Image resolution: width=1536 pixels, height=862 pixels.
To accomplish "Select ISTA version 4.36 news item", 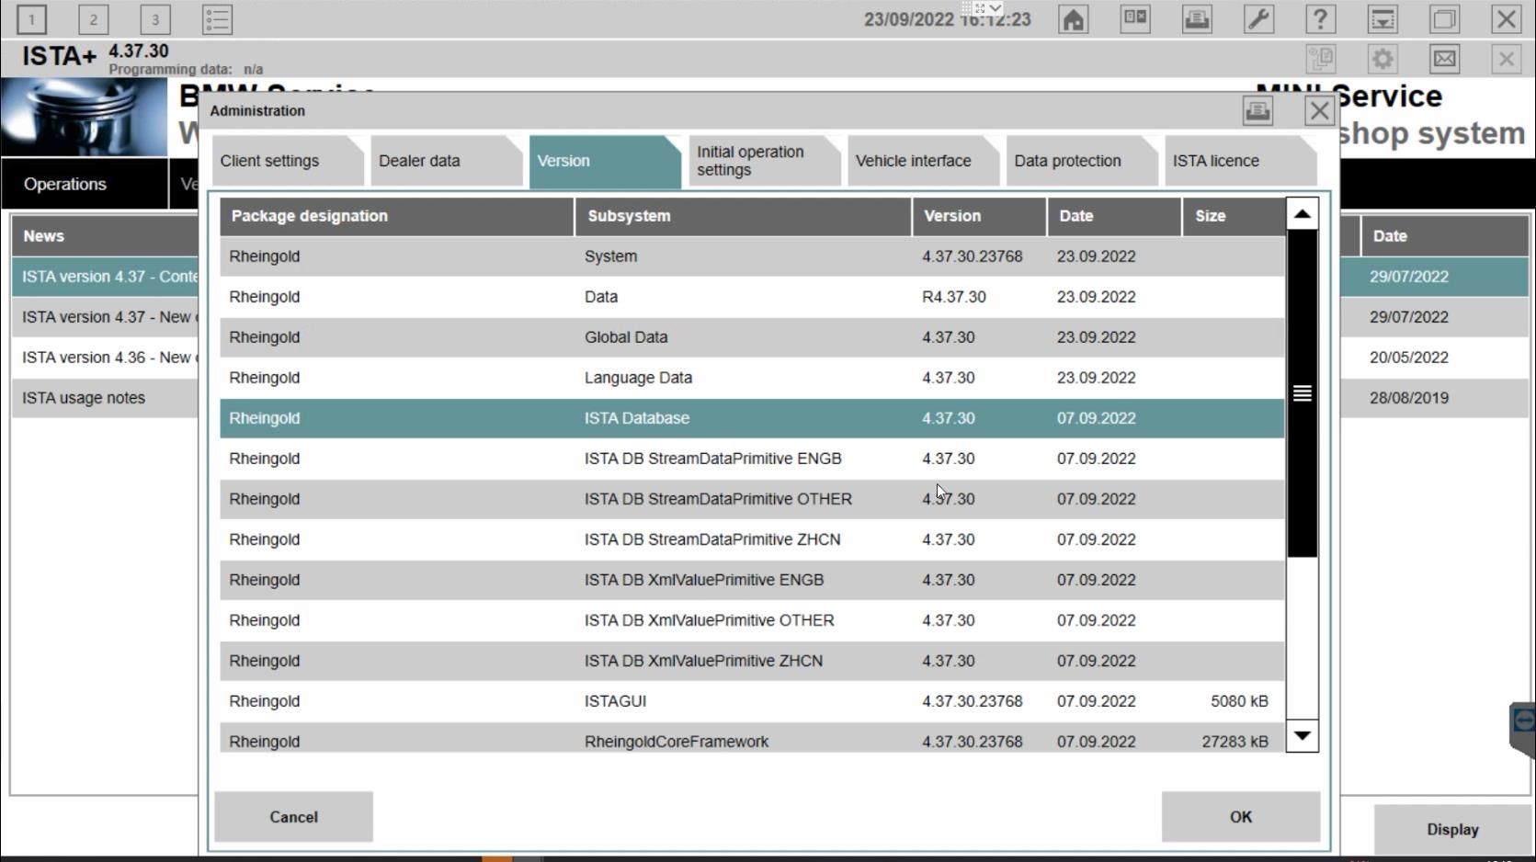I will pyautogui.click(x=107, y=357).
